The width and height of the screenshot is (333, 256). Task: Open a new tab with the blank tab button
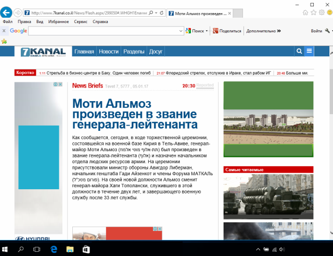(x=238, y=14)
